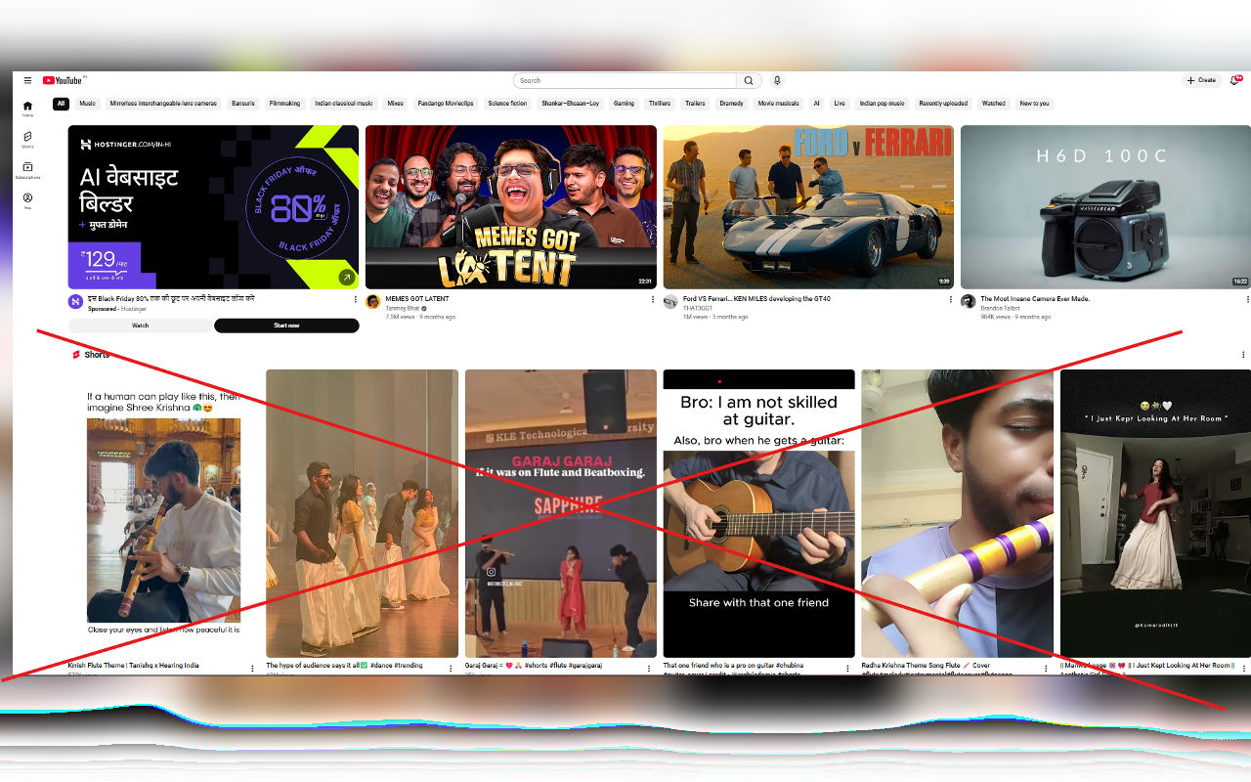Select the Bansuris chip
Viewport: 1251px width, 782px height.
243,104
